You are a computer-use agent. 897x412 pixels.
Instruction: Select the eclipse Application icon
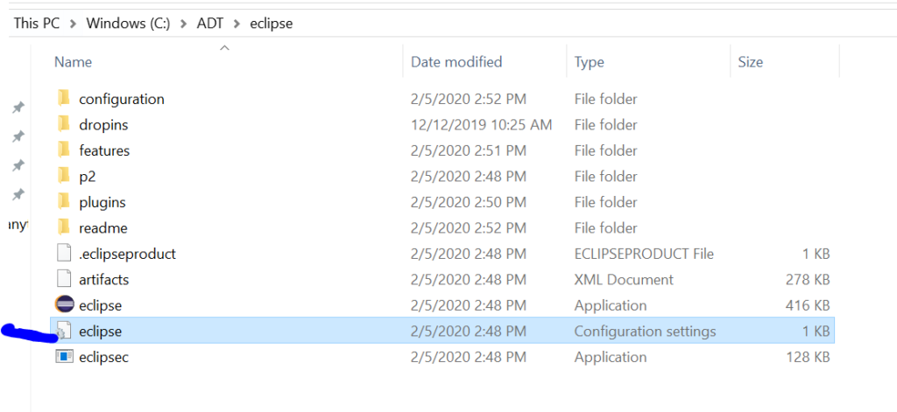click(65, 304)
